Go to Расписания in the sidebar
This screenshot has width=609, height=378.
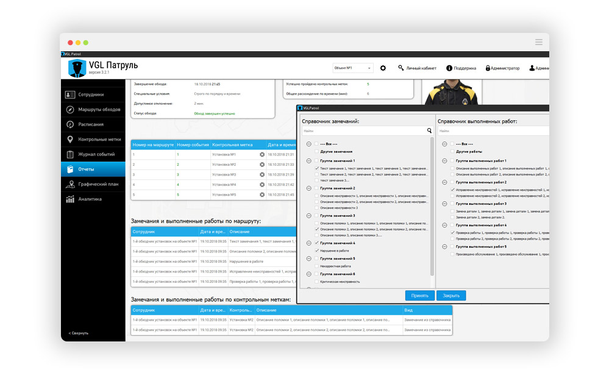click(93, 124)
